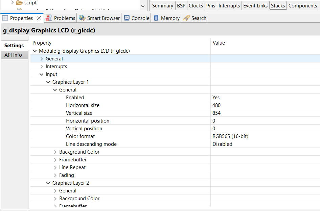
Task: Open the API Info side tab
Action: 13,55
